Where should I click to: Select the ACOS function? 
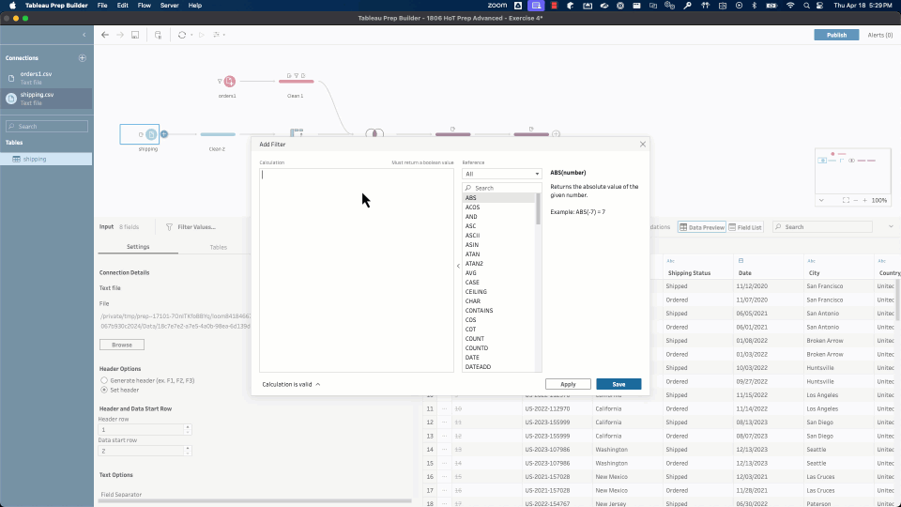(498, 207)
